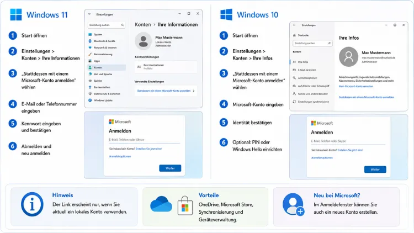Click the Spielen gamepad icon
The height and width of the screenshot is (233, 414).
(x=90, y=81)
